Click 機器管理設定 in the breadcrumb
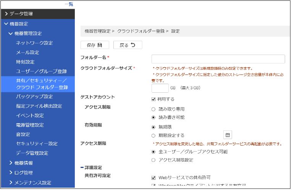Screen dimensions: 292x190 click(x=98, y=31)
